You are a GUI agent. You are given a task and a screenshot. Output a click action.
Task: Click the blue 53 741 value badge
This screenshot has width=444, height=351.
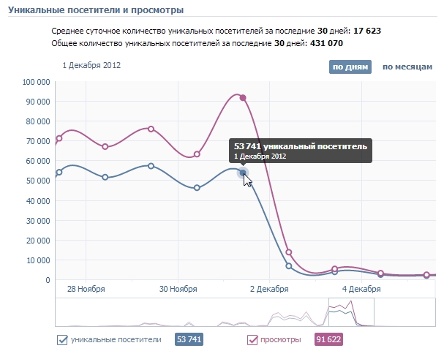coord(189,339)
